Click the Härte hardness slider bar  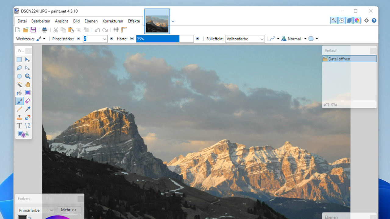pos(165,39)
